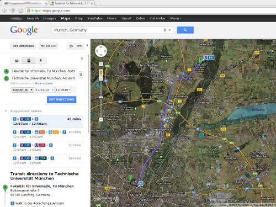Close the directions panel with X
276x207 pixels.
[82, 59]
